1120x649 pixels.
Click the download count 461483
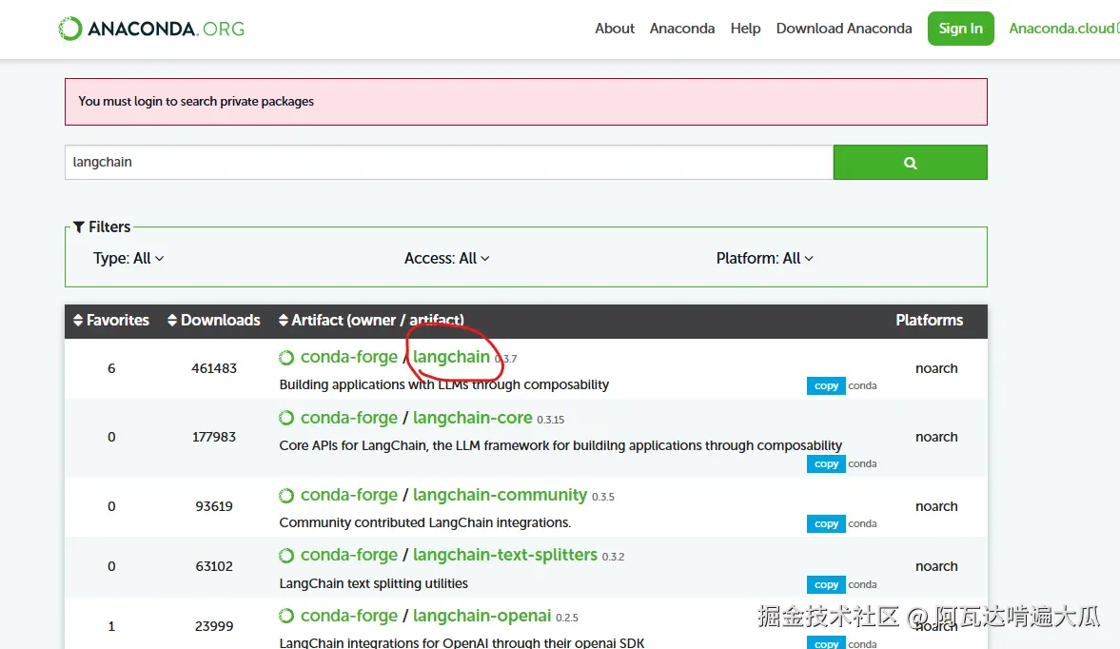(x=214, y=368)
